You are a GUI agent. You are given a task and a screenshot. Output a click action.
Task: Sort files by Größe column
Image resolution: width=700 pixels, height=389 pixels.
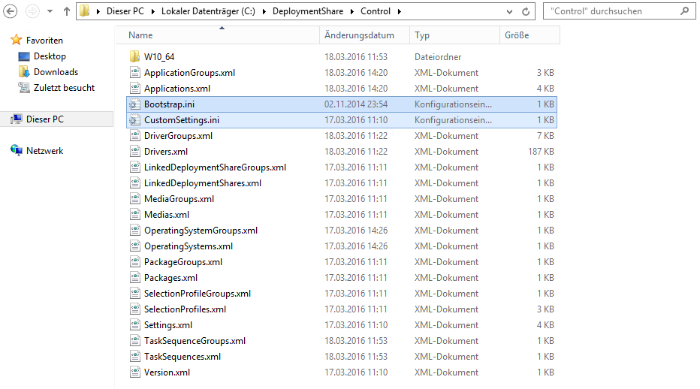click(x=516, y=35)
